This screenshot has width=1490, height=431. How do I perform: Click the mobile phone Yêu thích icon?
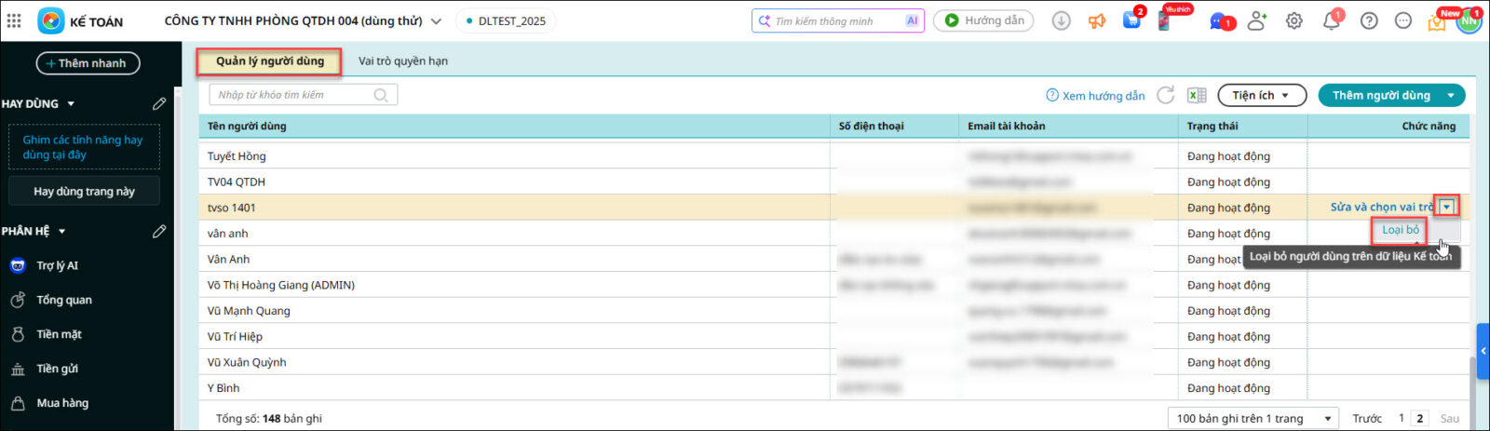click(x=1165, y=20)
